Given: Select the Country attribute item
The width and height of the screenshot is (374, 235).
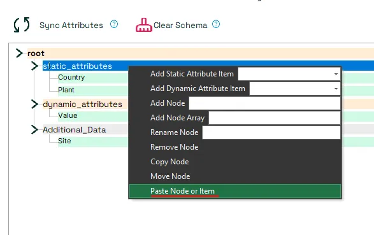Looking at the screenshot, I should click(x=71, y=78).
